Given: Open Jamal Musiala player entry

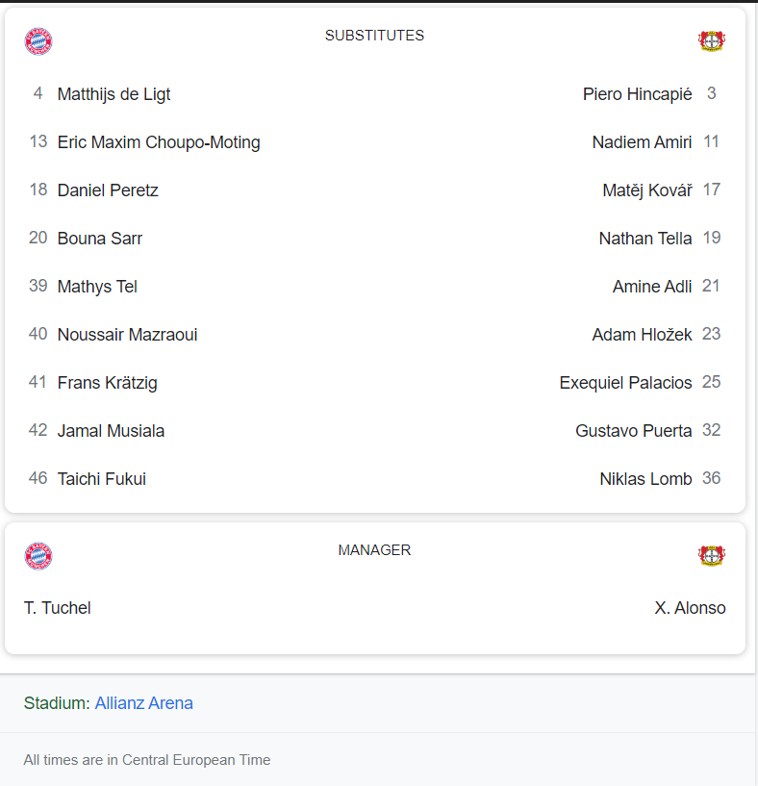Looking at the screenshot, I should 111,431.
